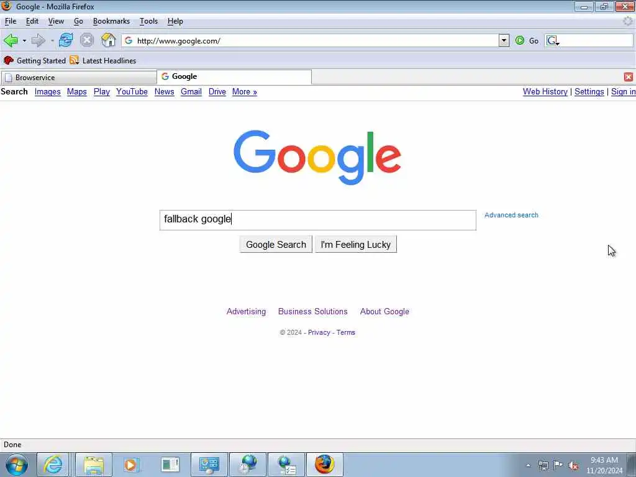The height and width of the screenshot is (477, 636).
Task: Reload the current page
Action: [66, 40]
